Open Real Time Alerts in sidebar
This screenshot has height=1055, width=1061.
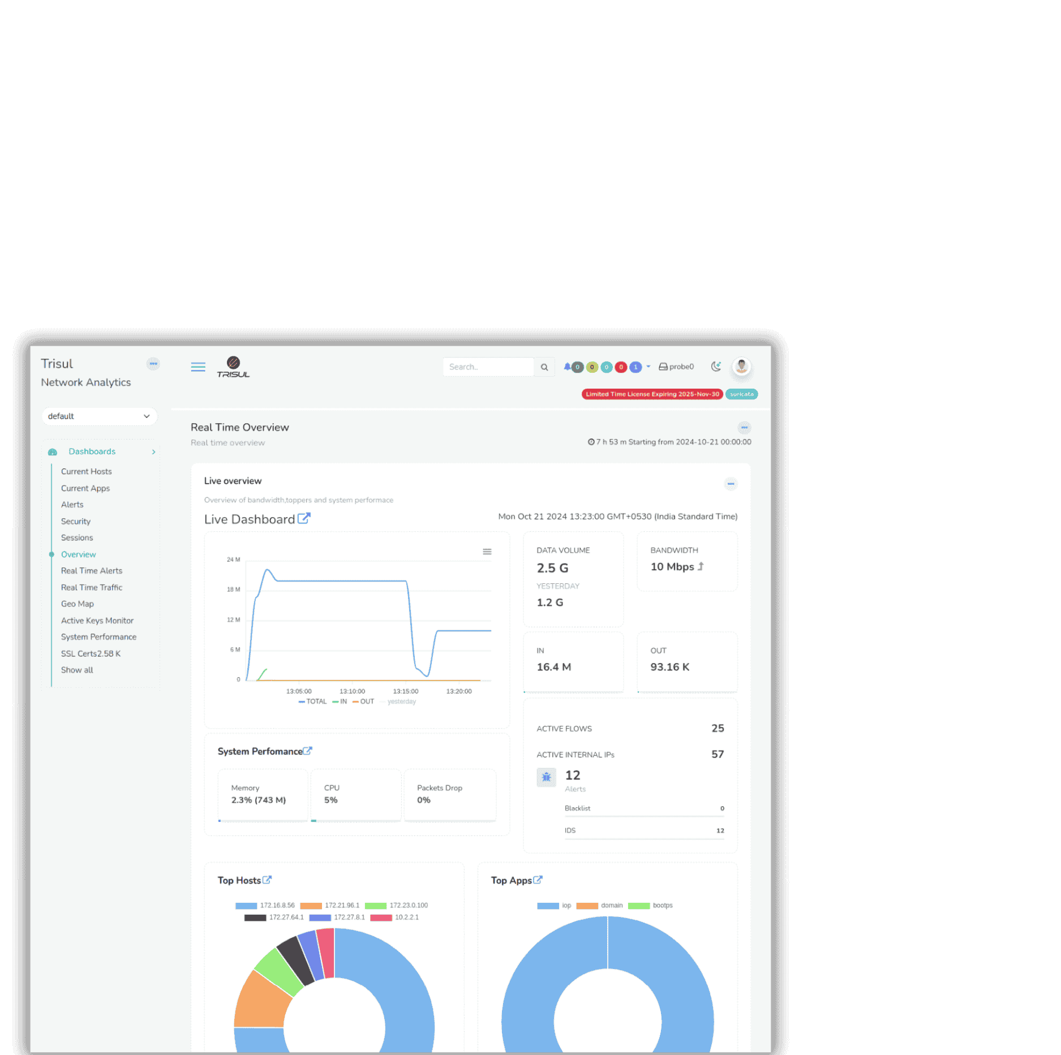tap(92, 571)
